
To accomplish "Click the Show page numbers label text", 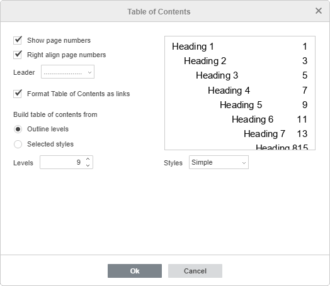I will (59, 40).
